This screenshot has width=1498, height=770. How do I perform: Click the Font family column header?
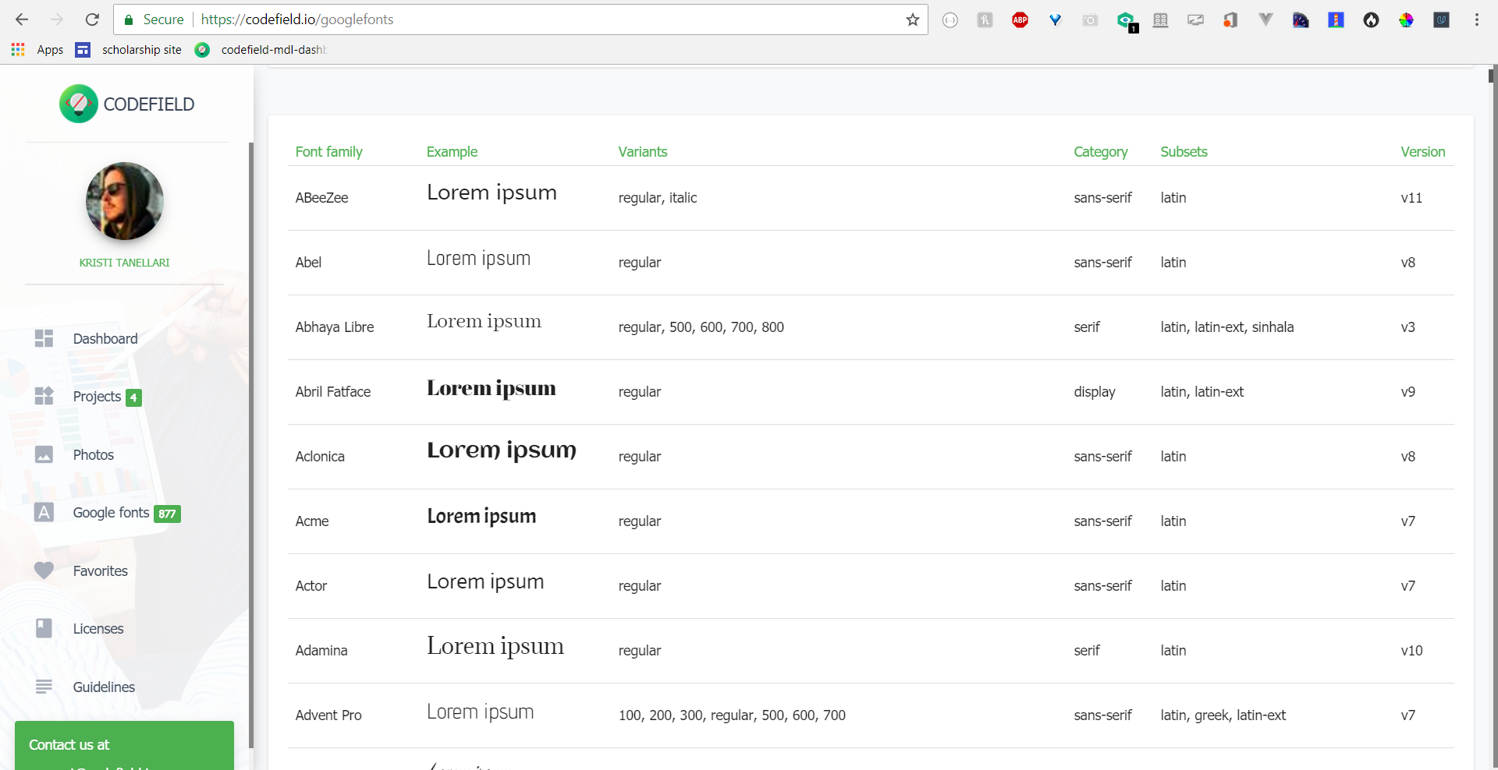coord(328,152)
